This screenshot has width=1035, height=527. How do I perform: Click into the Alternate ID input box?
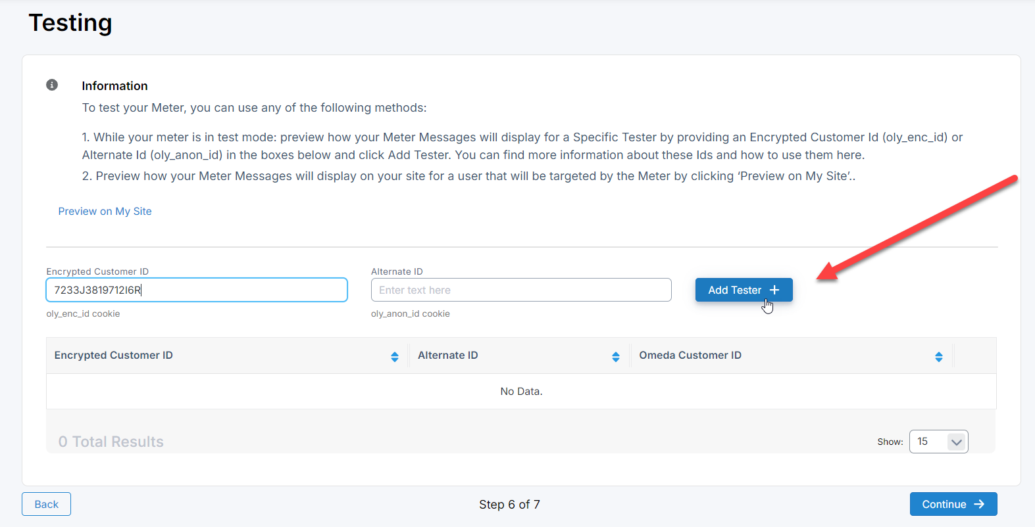(x=520, y=290)
